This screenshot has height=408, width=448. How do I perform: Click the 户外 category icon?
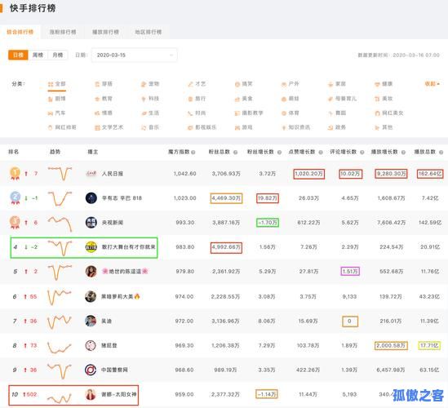point(284,84)
